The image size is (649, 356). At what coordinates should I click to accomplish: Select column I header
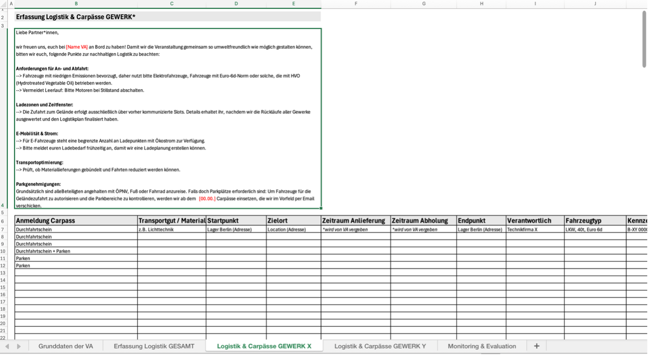tap(535, 4)
